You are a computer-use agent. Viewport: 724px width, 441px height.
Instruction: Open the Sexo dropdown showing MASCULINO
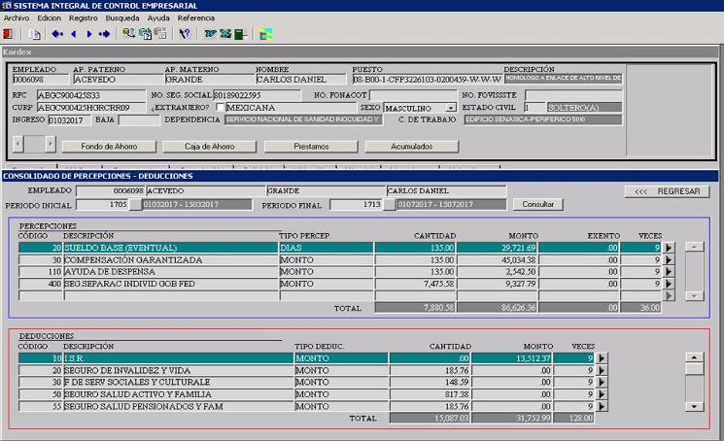click(451, 108)
